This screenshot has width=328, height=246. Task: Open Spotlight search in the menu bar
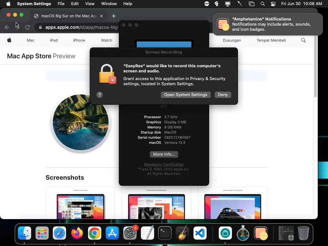263,4
